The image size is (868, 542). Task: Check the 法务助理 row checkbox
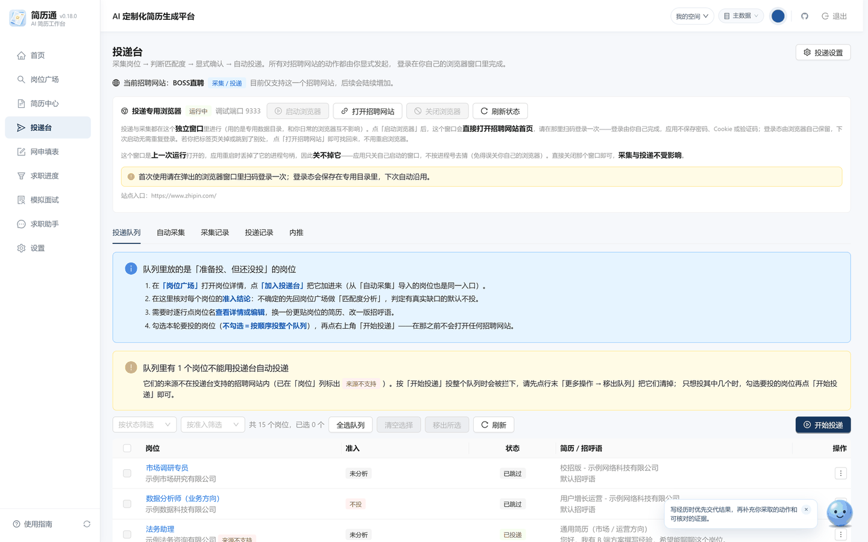[127, 535]
